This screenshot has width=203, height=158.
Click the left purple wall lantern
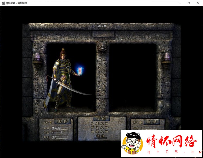[x=37, y=57]
